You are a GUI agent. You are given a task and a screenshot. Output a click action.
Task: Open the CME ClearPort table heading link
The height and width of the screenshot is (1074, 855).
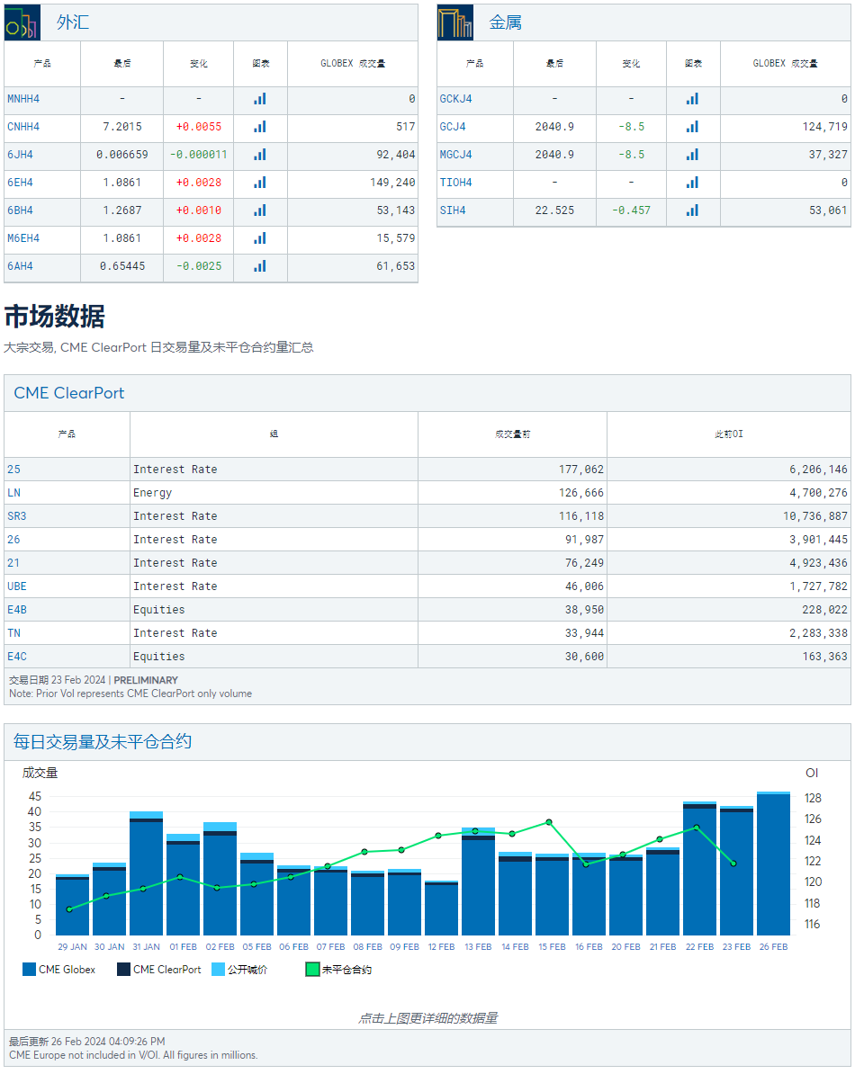(69, 393)
